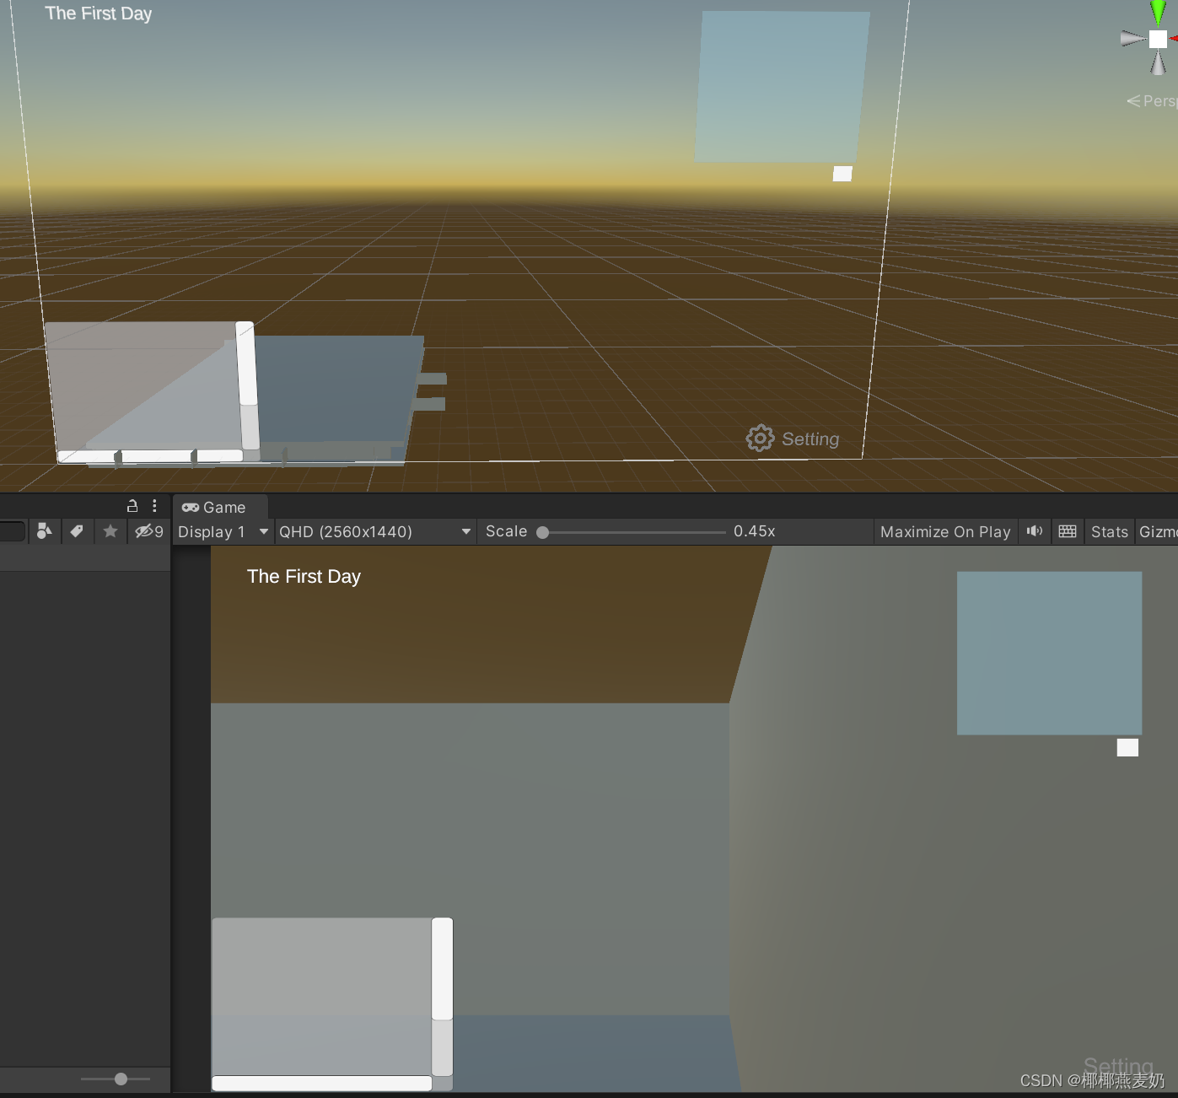Open the panel options kebab menu
The width and height of the screenshot is (1178, 1098).
tap(154, 505)
